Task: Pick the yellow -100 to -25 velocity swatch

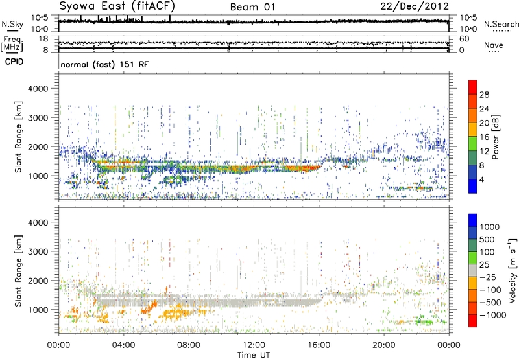Action: pos(473,283)
